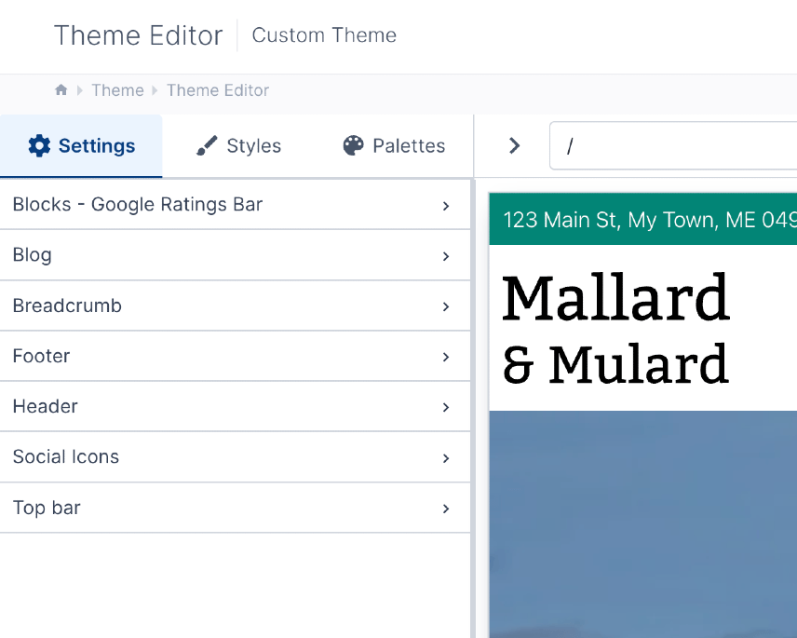Open the Theme breadcrumb link

(117, 89)
